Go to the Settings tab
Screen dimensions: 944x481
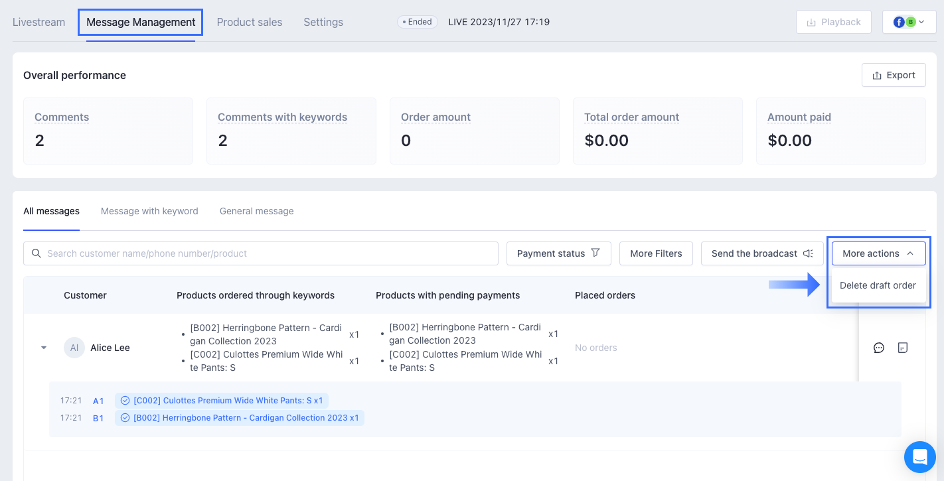[323, 22]
